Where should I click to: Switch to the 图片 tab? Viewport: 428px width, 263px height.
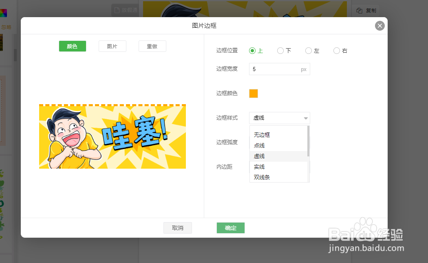click(112, 46)
